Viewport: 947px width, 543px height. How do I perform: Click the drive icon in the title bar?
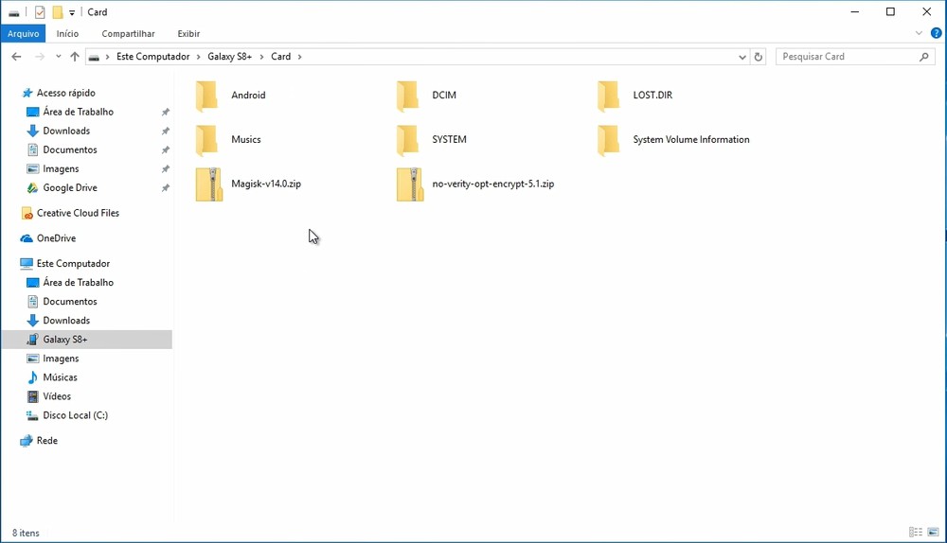(x=14, y=12)
